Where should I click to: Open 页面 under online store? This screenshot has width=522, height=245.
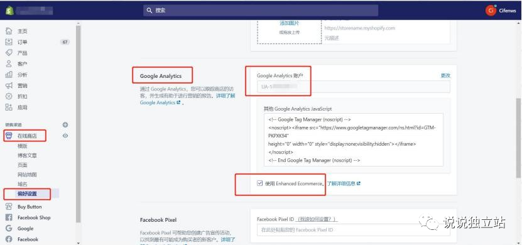[23, 165]
